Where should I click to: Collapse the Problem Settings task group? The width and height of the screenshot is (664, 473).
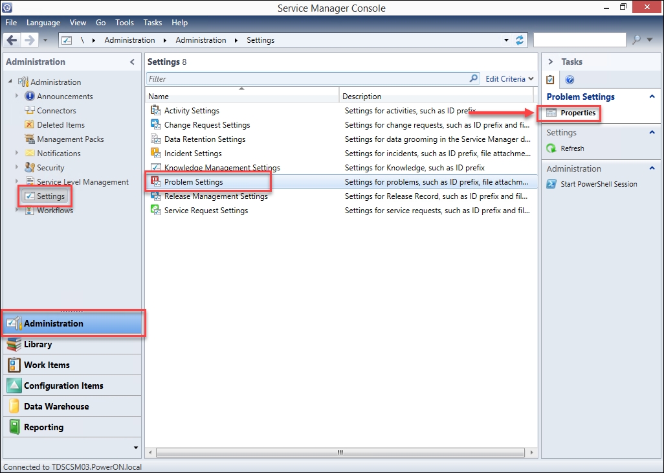(x=652, y=97)
